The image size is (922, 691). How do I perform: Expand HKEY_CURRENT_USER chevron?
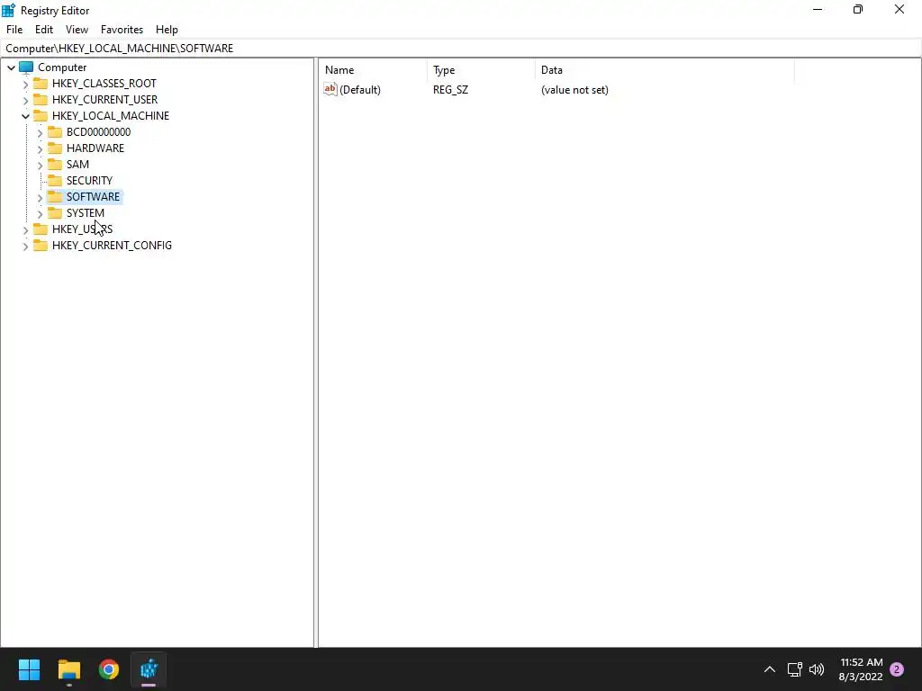[x=25, y=101]
